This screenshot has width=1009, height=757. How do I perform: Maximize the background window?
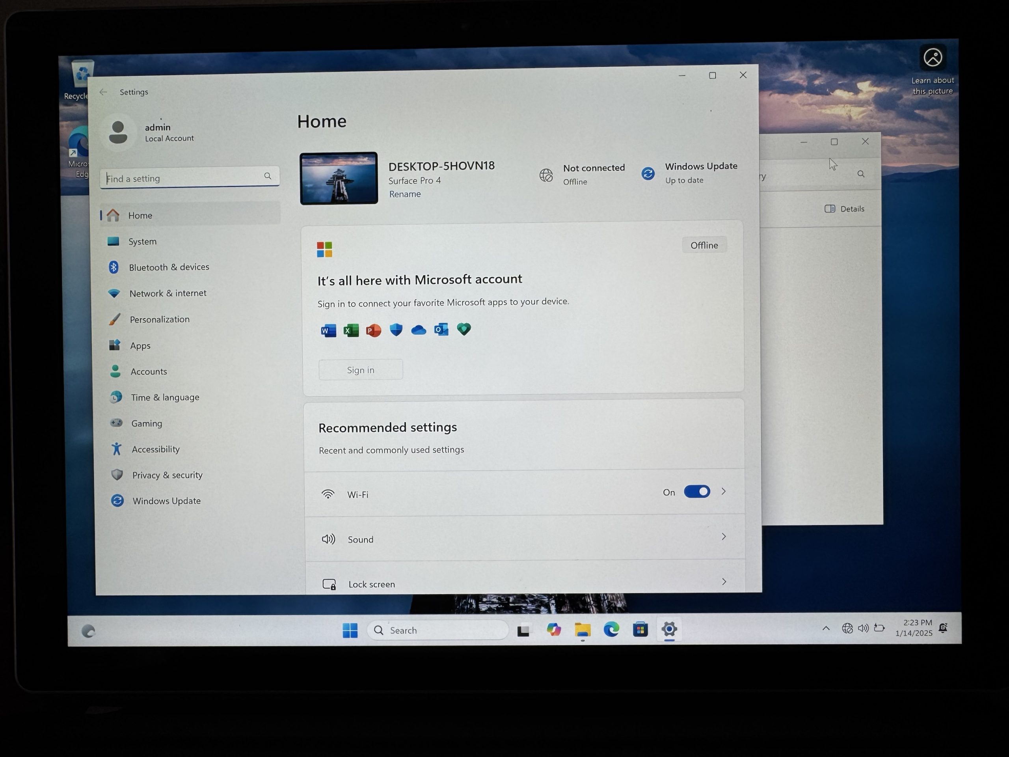pos(834,142)
